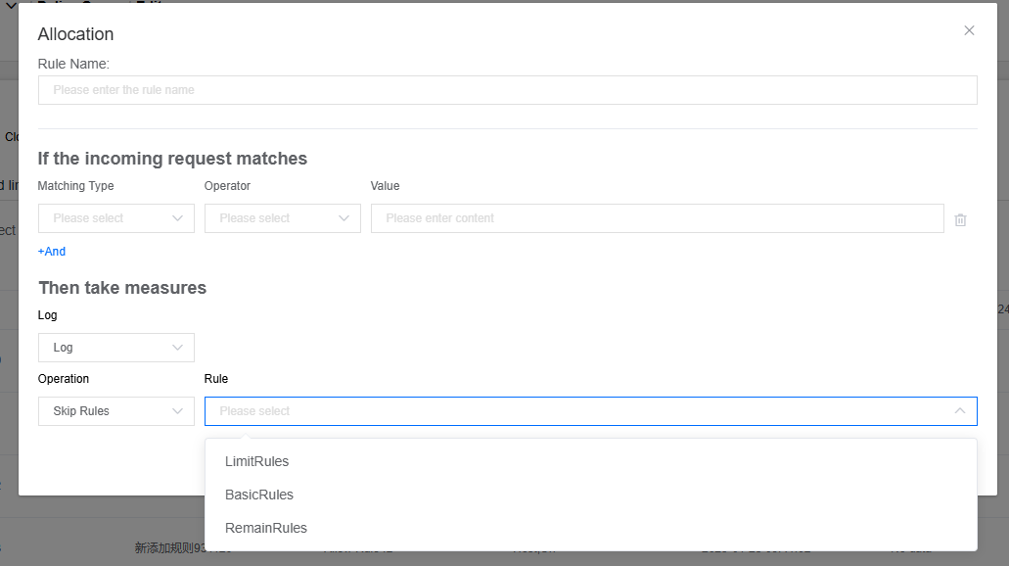The width and height of the screenshot is (1009, 566).
Task: Add another condition with +And
Action: 52,251
